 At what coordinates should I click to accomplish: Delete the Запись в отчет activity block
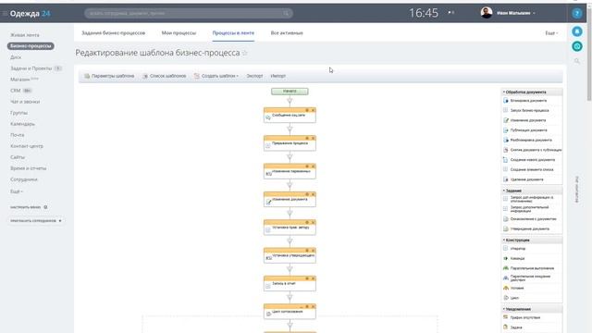313,278
